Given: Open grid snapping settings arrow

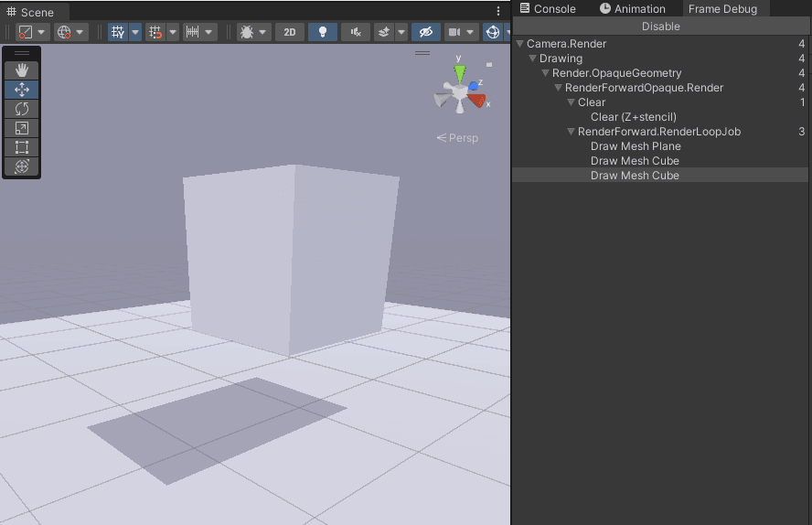Looking at the screenshot, I should pos(173,32).
